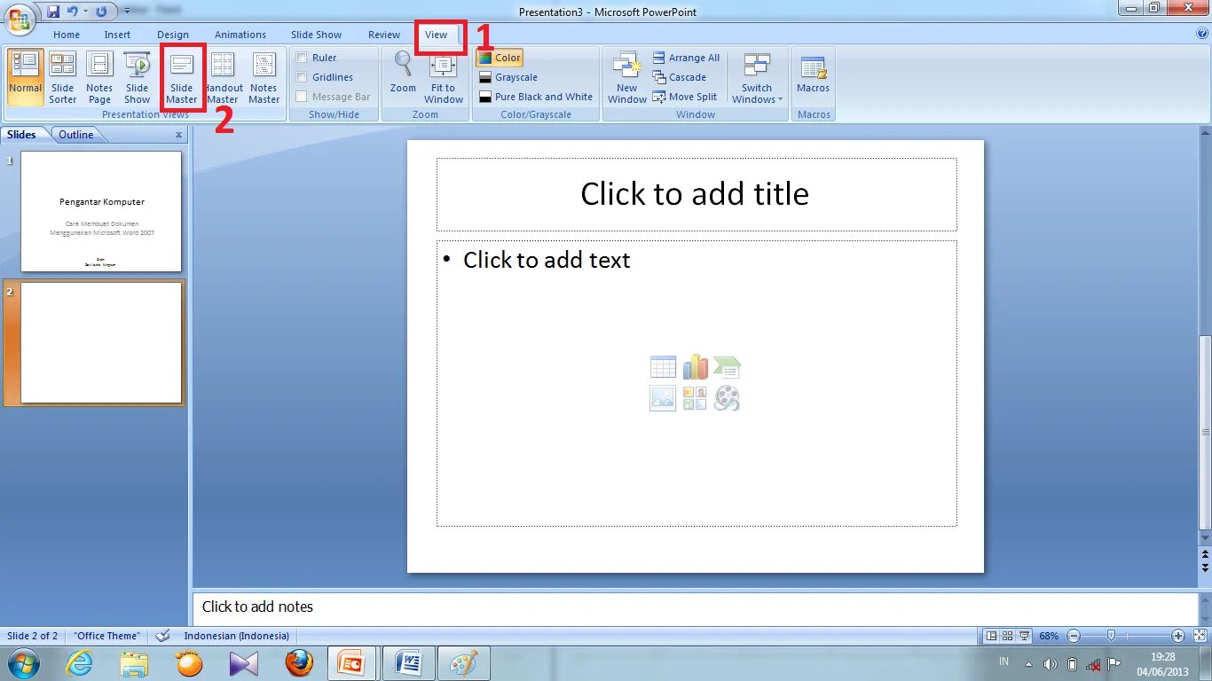This screenshot has width=1212, height=681.
Task: Select Color view mode
Action: (x=500, y=58)
